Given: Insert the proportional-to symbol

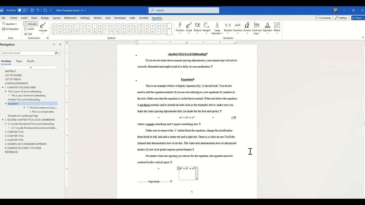Looking at the screenshot, I should (x=100, y=26).
